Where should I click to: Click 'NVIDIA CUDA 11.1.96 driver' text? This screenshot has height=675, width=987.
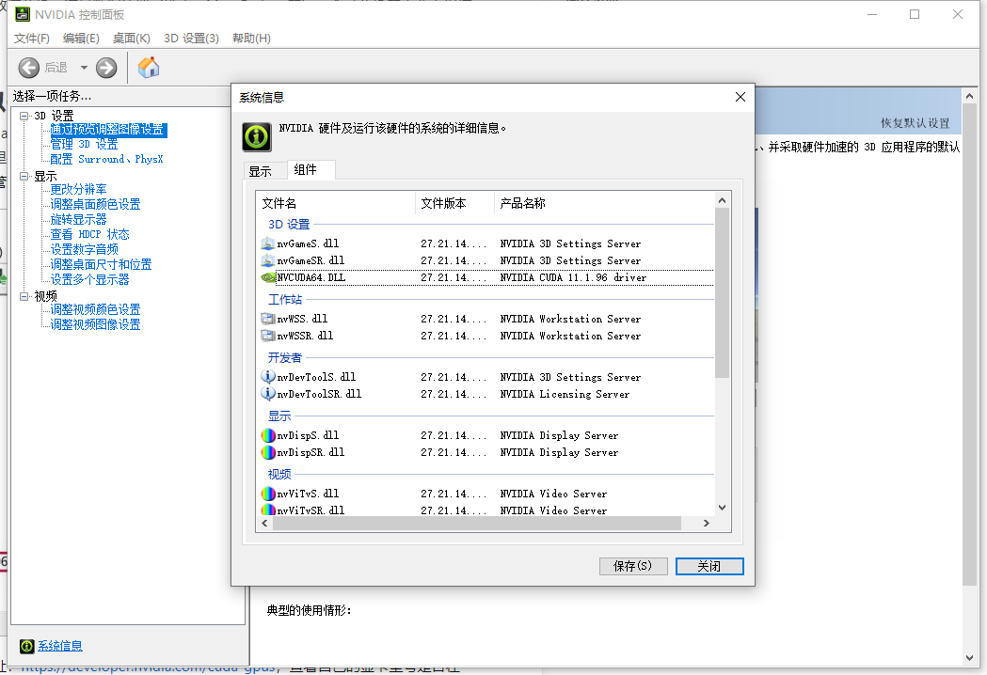point(573,277)
